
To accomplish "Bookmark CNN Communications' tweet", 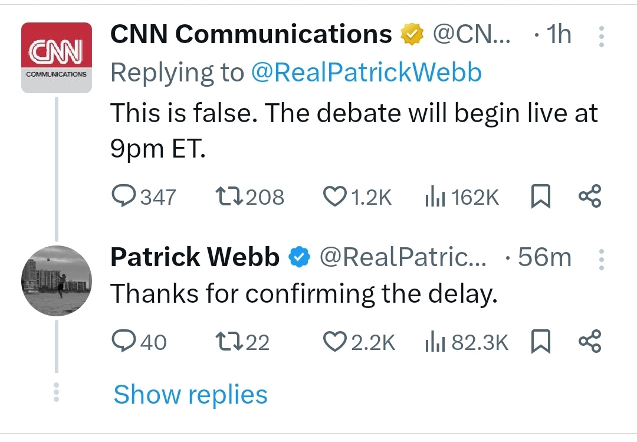I will [x=540, y=197].
